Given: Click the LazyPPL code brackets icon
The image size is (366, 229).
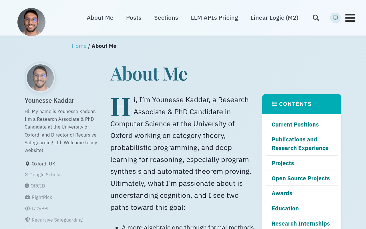Looking at the screenshot, I should point(27,208).
